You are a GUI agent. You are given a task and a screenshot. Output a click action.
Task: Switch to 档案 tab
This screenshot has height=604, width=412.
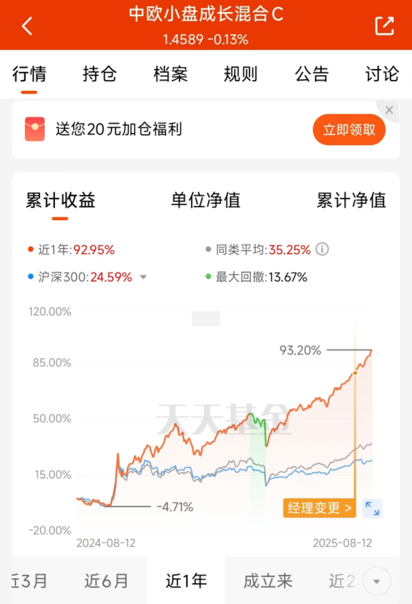[x=171, y=74]
